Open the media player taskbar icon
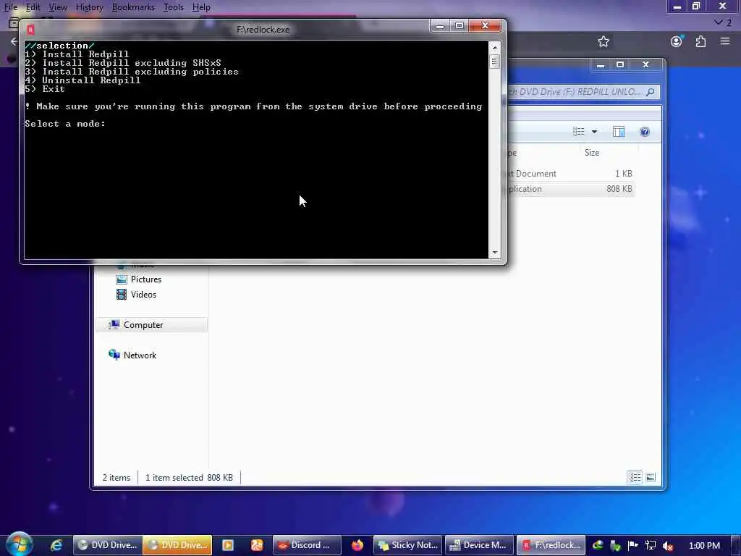The height and width of the screenshot is (556, 741). [228, 545]
